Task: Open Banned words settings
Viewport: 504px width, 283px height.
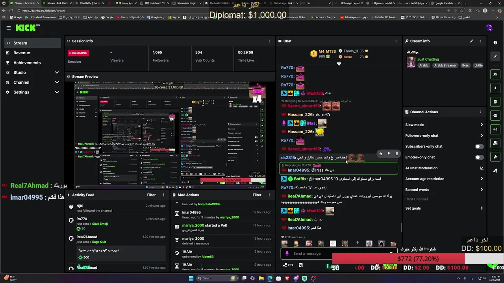Action: 444,189
